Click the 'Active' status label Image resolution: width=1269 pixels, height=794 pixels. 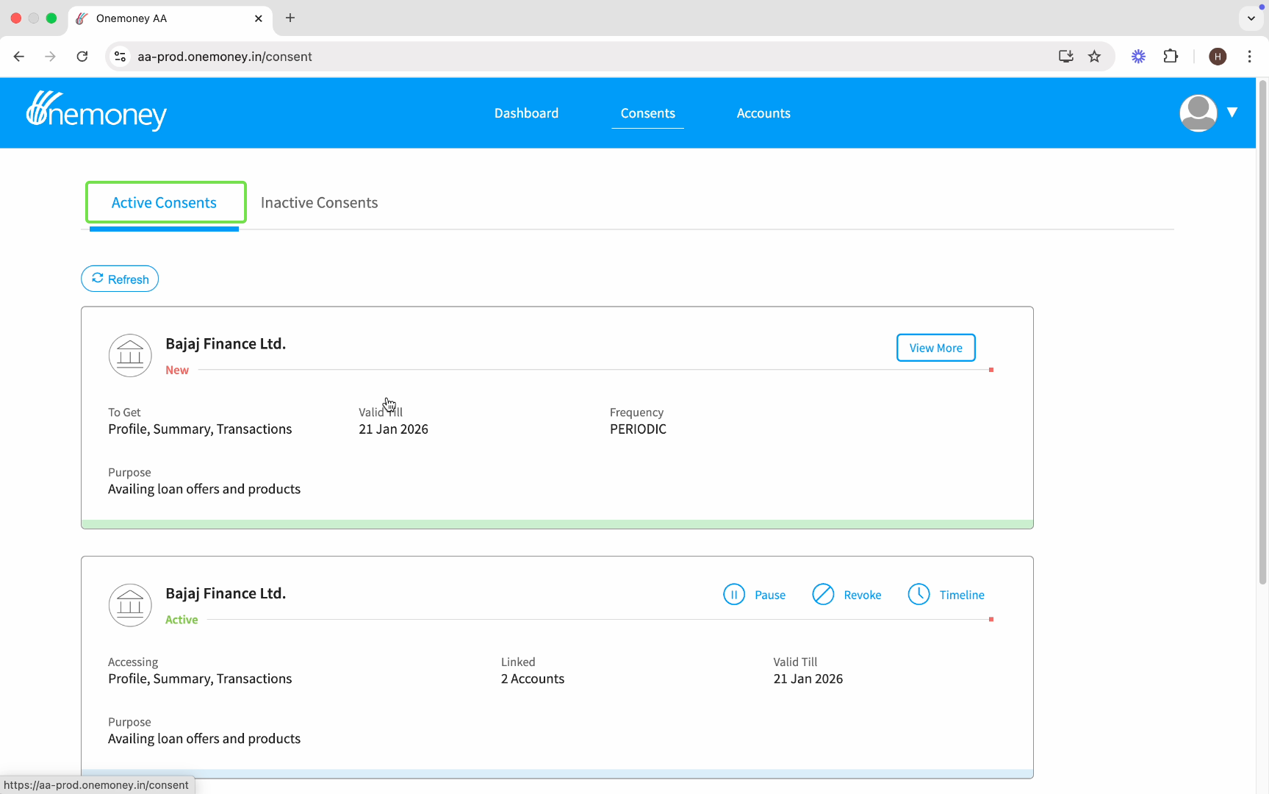[x=181, y=620]
